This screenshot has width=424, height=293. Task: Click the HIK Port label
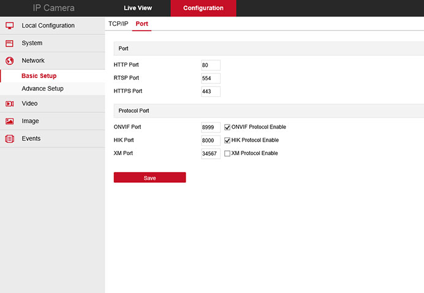point(124,140)
